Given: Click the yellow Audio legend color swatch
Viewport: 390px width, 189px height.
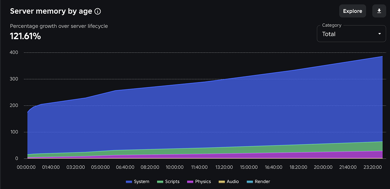Looking at the screenshot, I should [221, 182].
